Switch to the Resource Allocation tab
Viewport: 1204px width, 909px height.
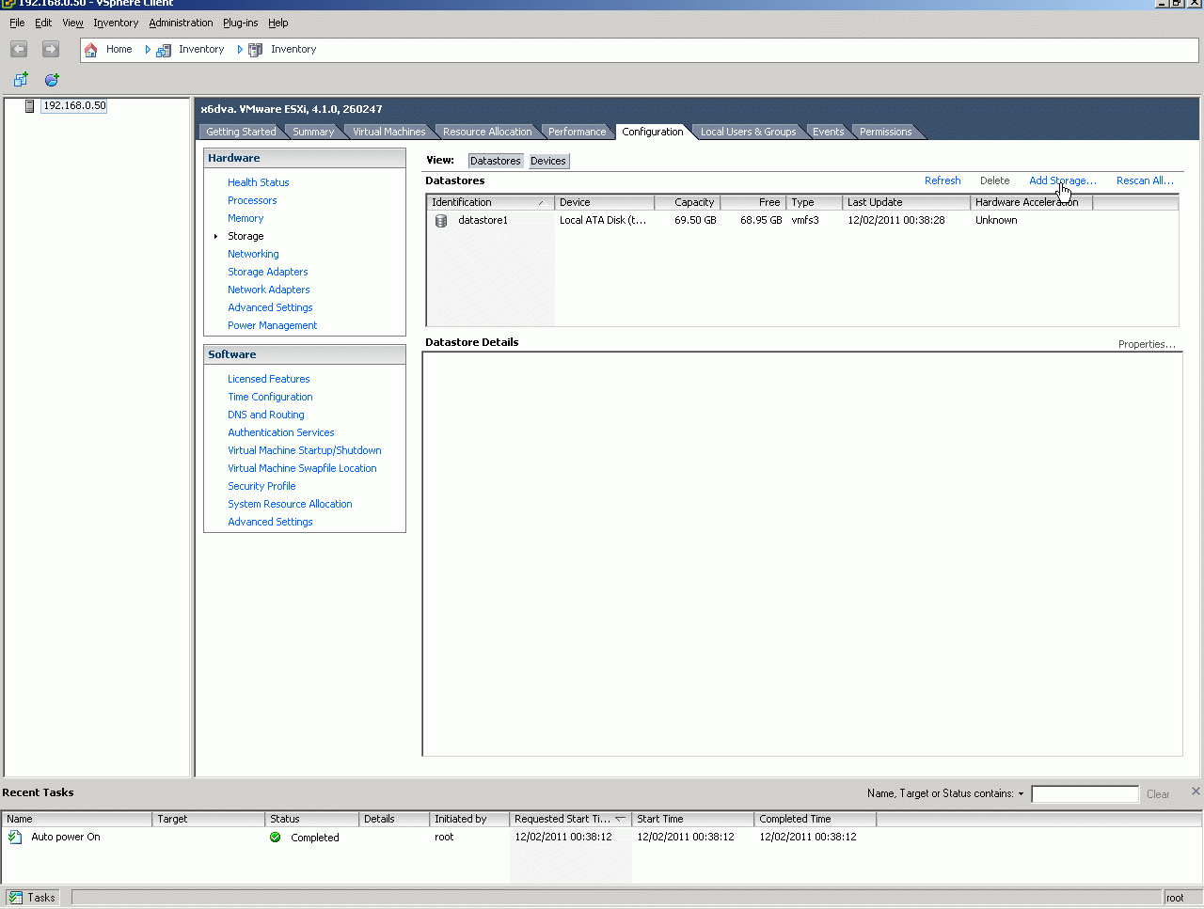click(x=487, y=132)
